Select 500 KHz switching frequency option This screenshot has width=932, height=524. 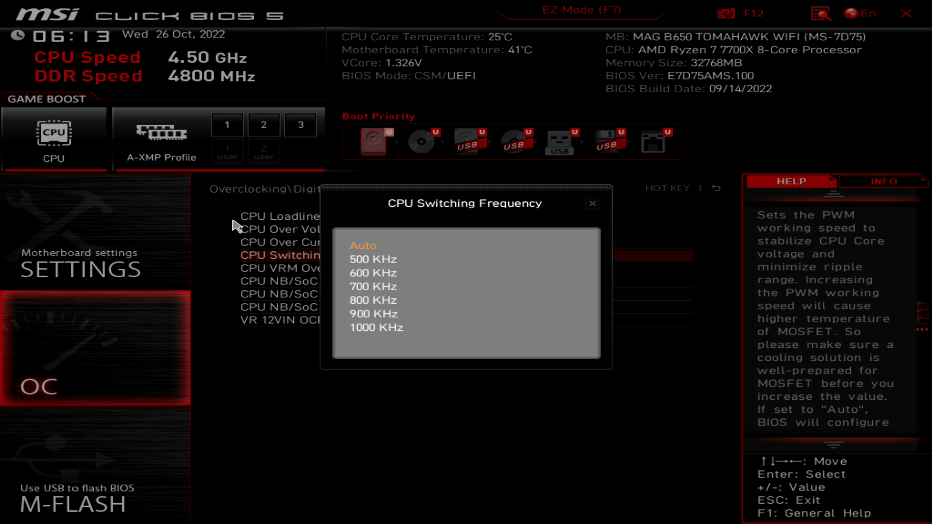pyautogui.click(x=373, y=259)
